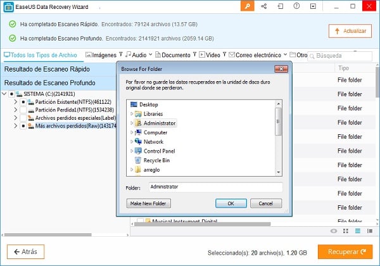Image resolution: width=380 pixels, height=266 pixels.
Task: Click the Computer icon in folder tree
Action: click(138, 132)
